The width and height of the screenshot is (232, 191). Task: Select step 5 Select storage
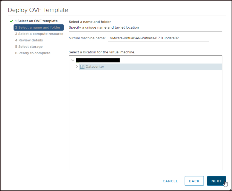pyautogui.click(x=29, y=47)
